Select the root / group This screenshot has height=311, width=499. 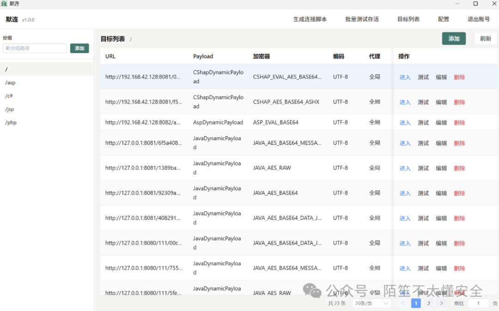(47, 69)
